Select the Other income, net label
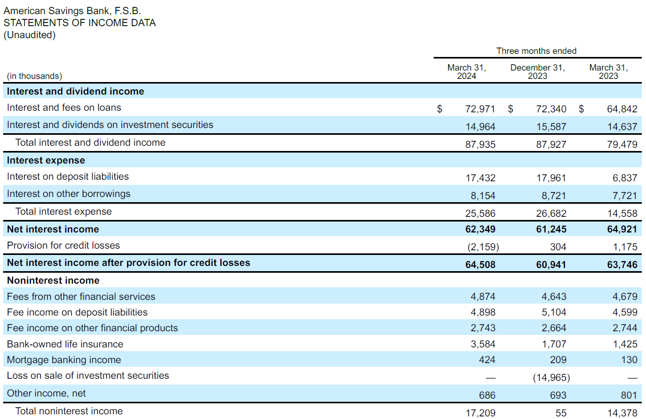 47,393
